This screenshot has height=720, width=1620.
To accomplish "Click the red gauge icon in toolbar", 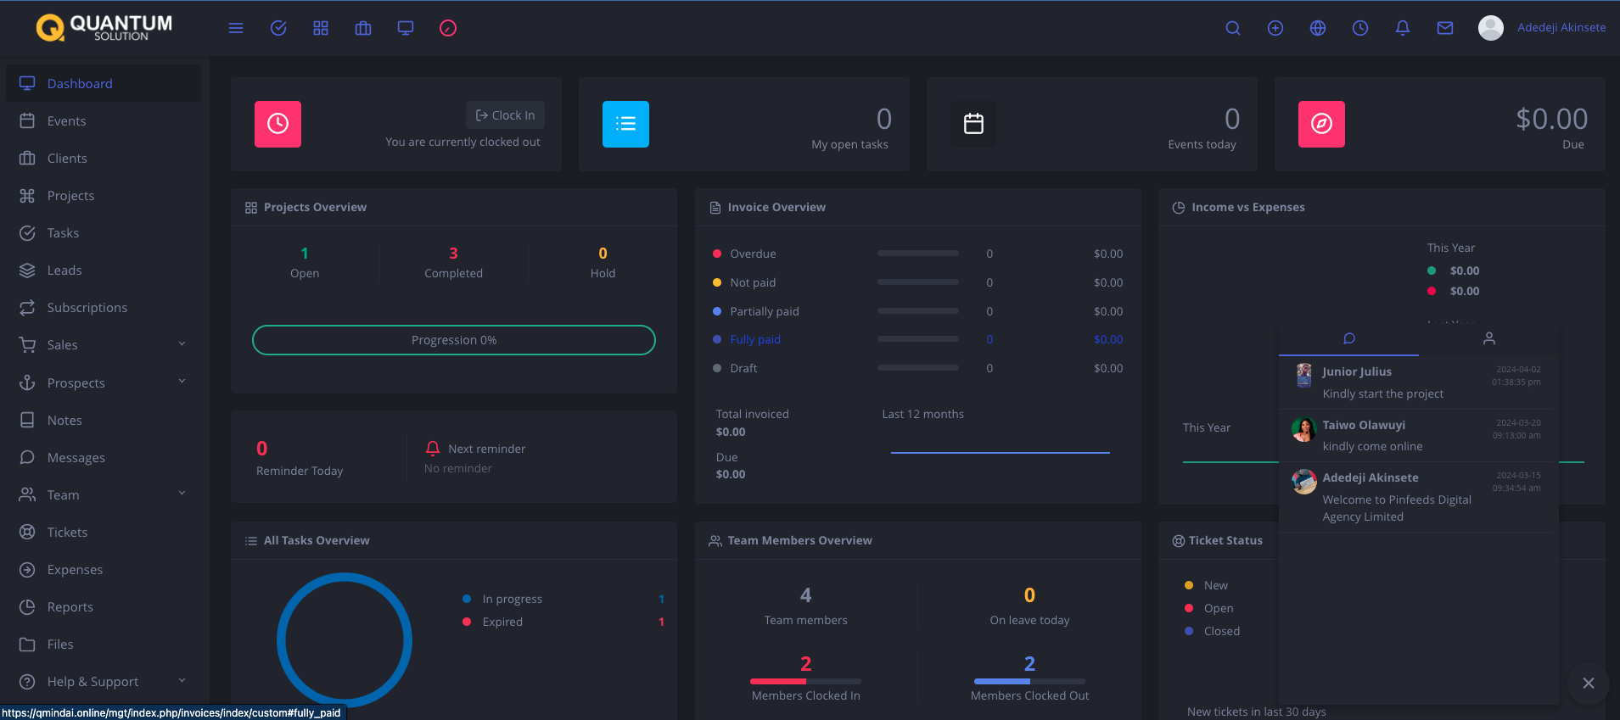I will point(448,28).
